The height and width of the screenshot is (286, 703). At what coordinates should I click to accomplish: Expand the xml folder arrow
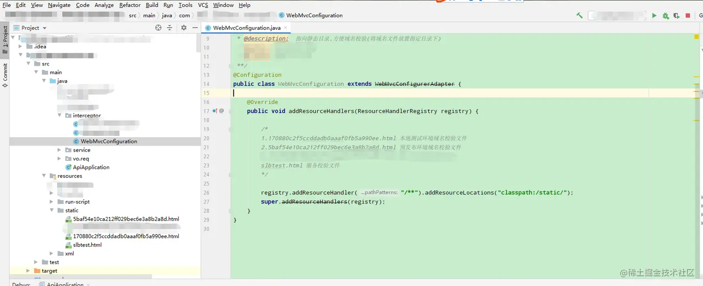52,254
